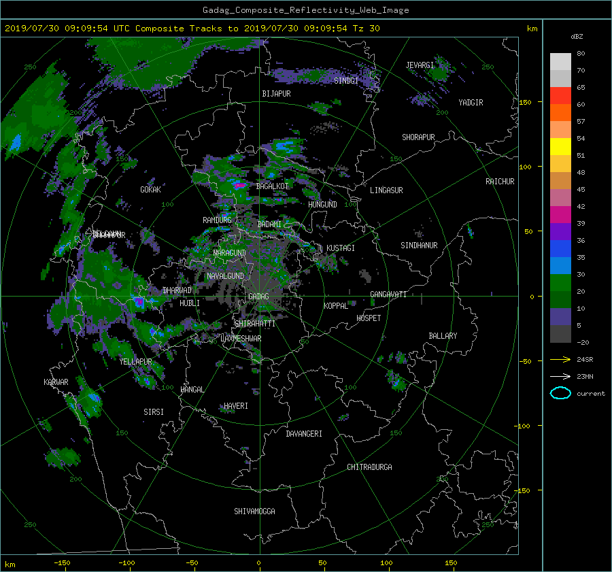Image resolution: width=612 pixels, height=572 pixels.
Task: Click the intense echo cell west of Dharwad
Action: click(139, 301)
